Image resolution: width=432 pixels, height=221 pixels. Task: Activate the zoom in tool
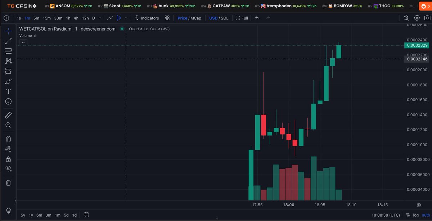pyautogui.click(x=8, y=125)
